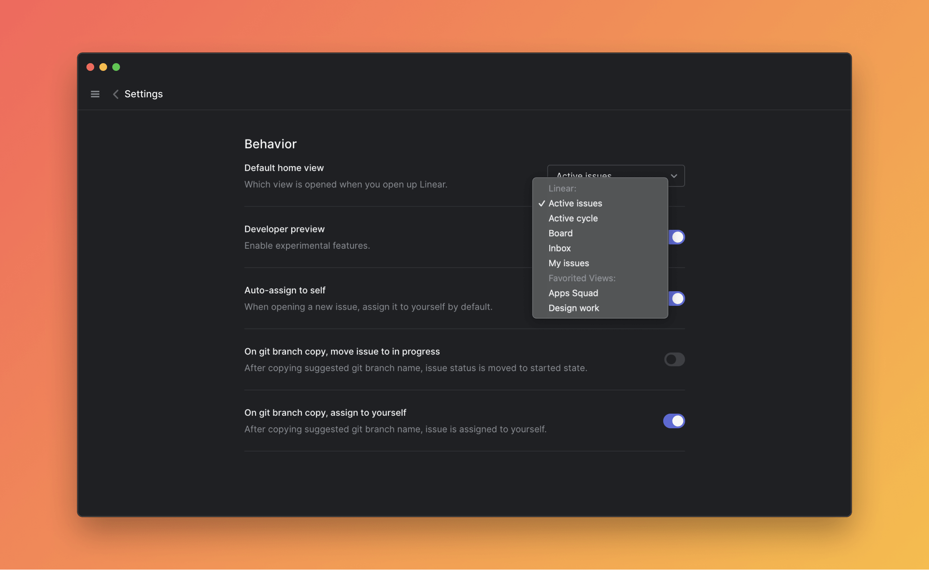Toggle On git branch copy assign yourself
This screenshot has height=570, width=929.
tap(674, 421)
